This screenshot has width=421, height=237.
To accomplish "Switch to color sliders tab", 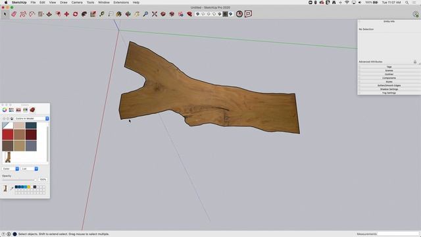I will click(x=11, y=110).
